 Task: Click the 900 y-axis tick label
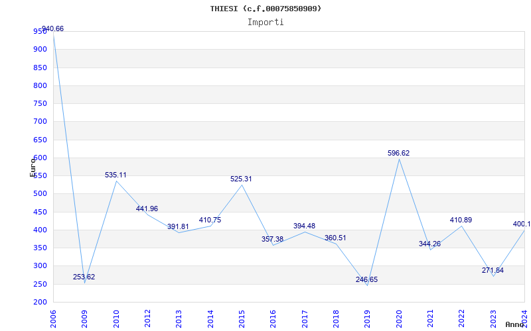tap(40, 49)
